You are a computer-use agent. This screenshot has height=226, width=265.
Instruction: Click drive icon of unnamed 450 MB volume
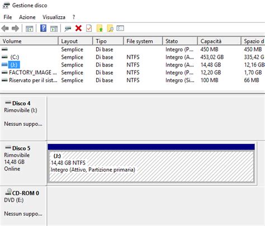tap(4, 49)
